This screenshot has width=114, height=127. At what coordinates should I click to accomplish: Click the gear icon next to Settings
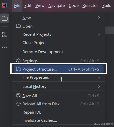click(x=18, y=61)
